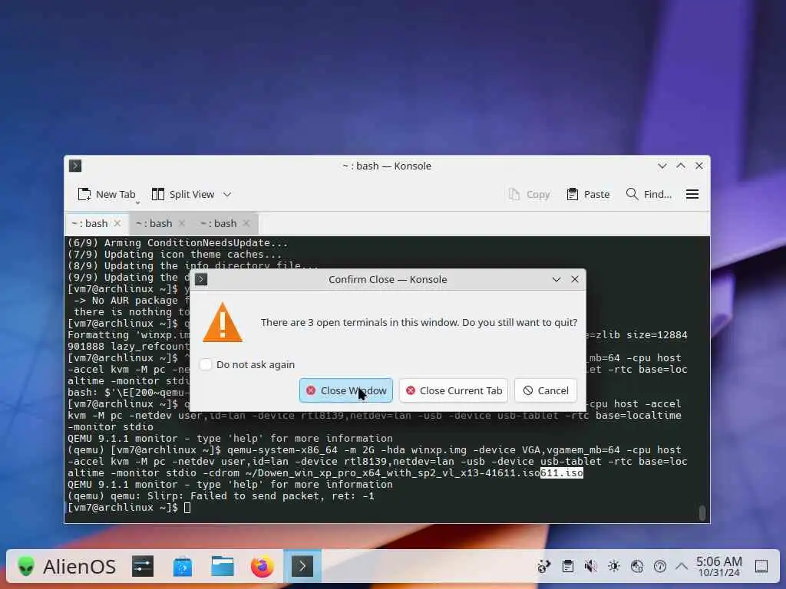Maximize the Konsole window
Viewport: 786px width, 589px height.
[681, 166]
